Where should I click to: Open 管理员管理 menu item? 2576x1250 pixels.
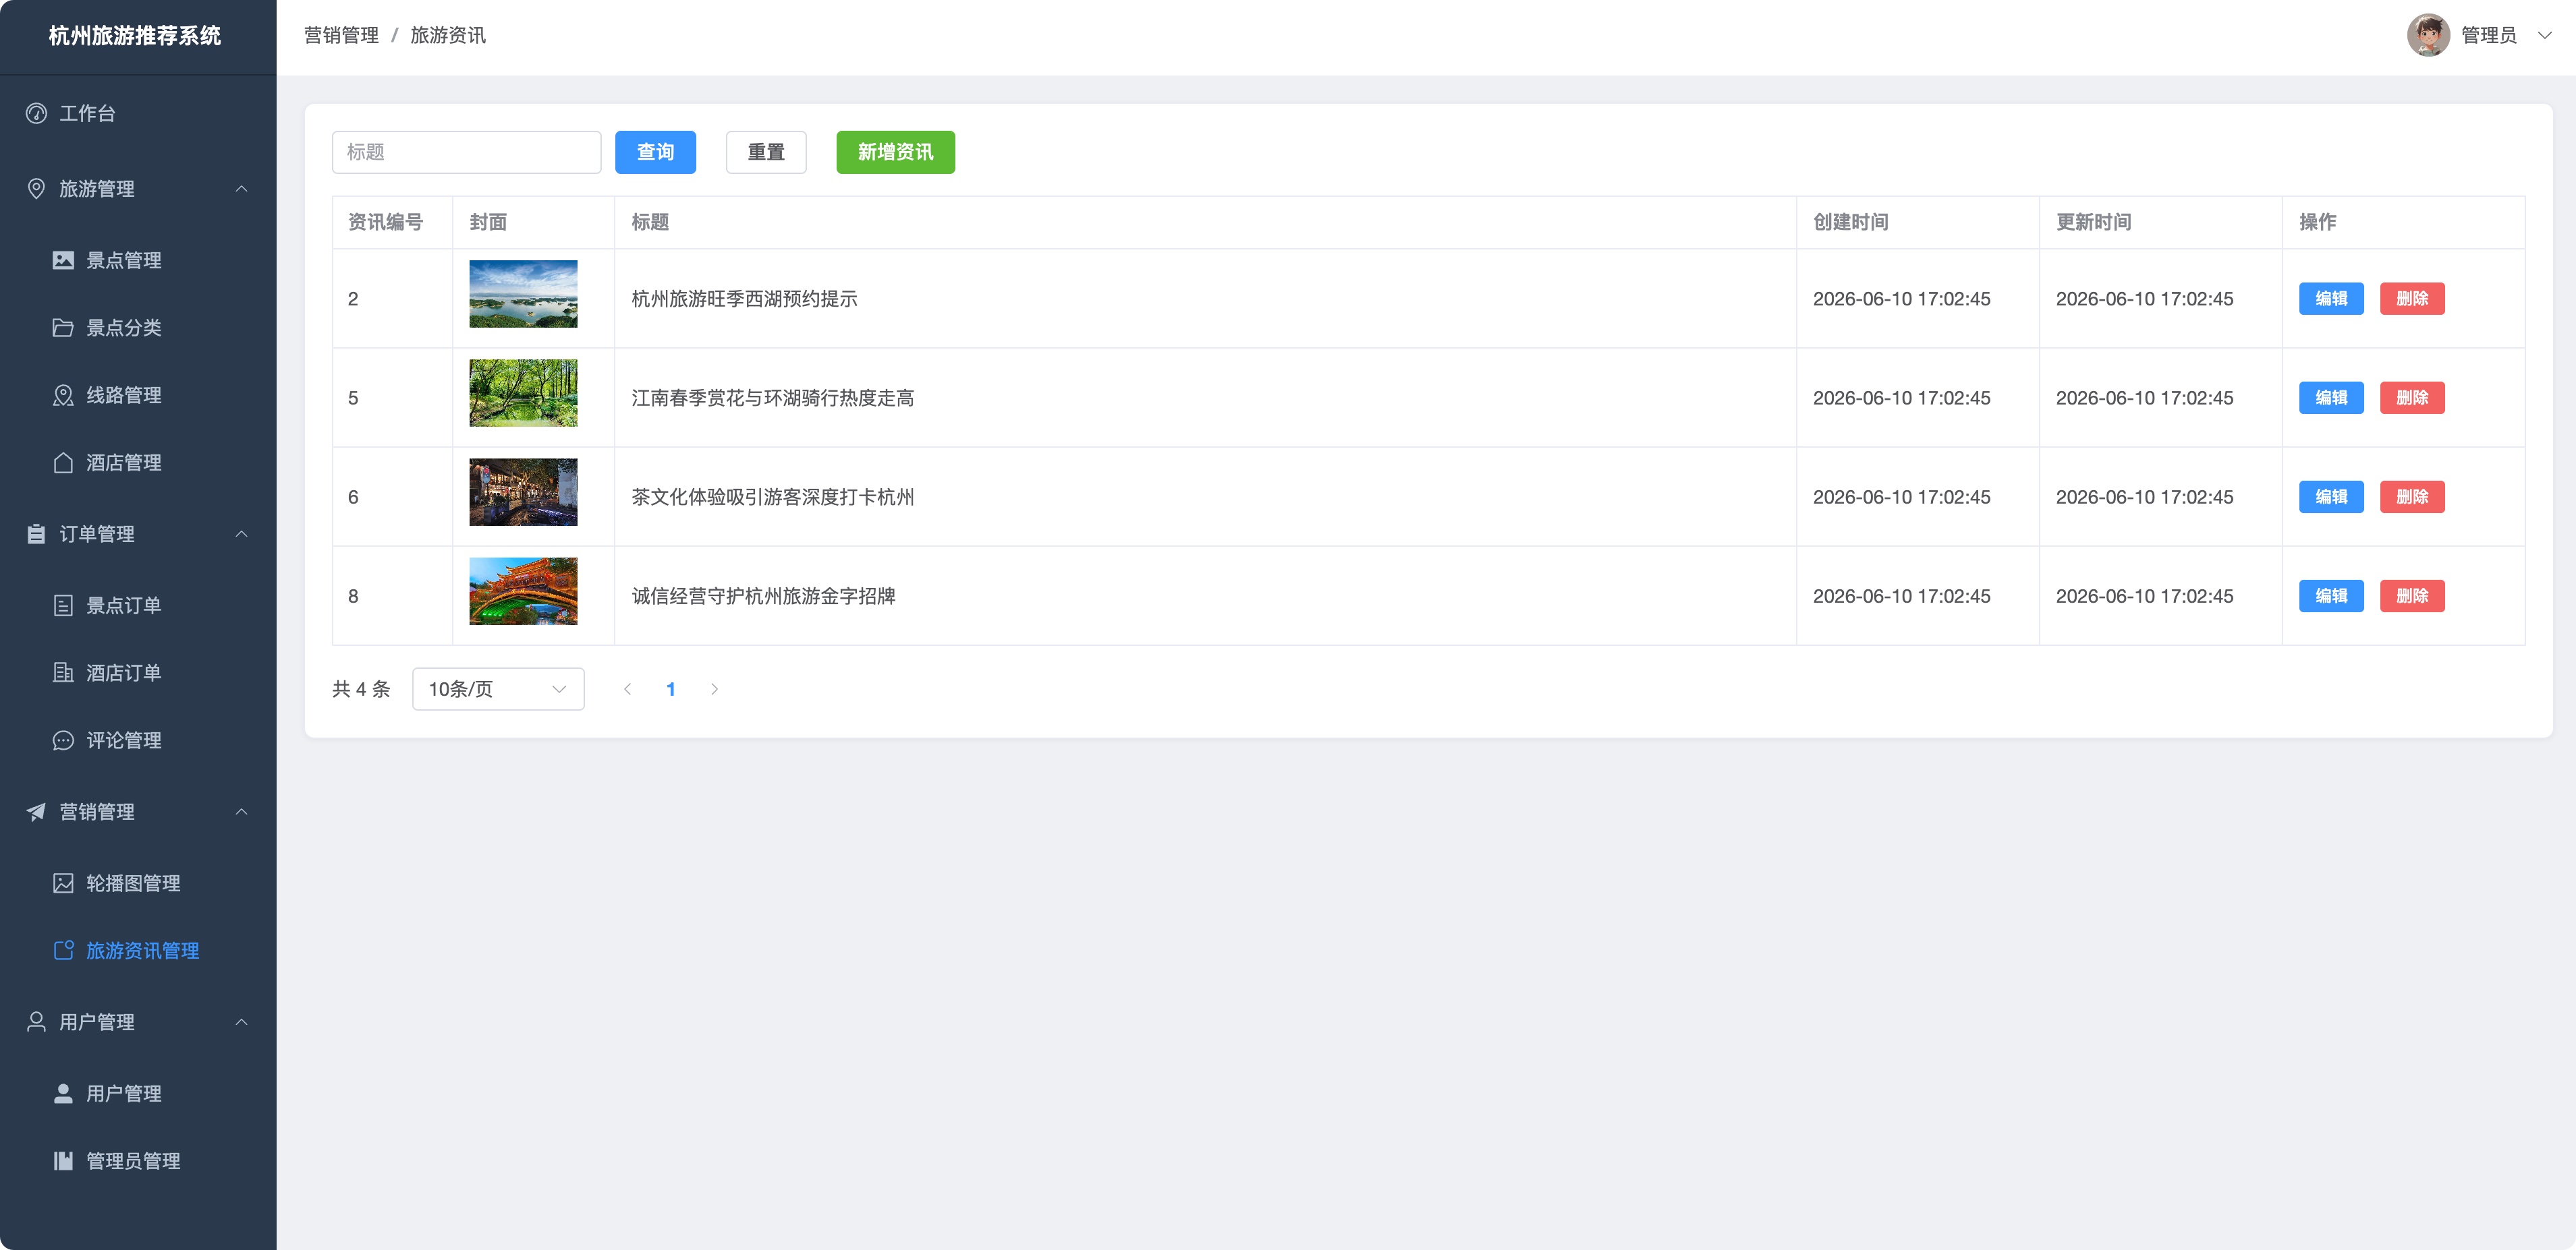click(x=138, y=1161)
